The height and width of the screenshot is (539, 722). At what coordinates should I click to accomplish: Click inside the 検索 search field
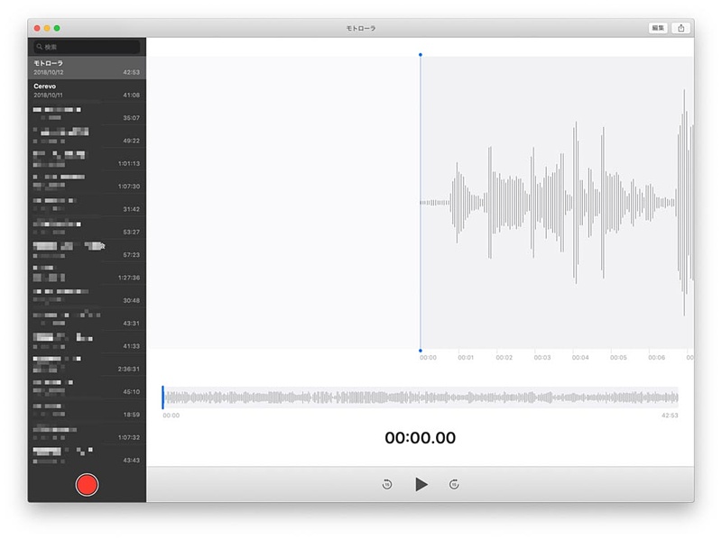click(86, 45)
